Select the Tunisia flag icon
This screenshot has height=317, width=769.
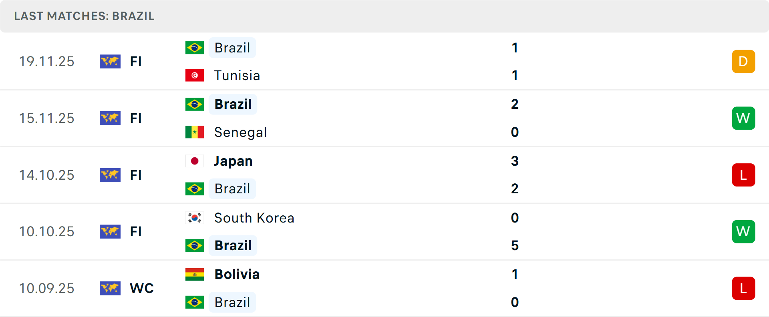pyautogui.click(x=195, y=75)
